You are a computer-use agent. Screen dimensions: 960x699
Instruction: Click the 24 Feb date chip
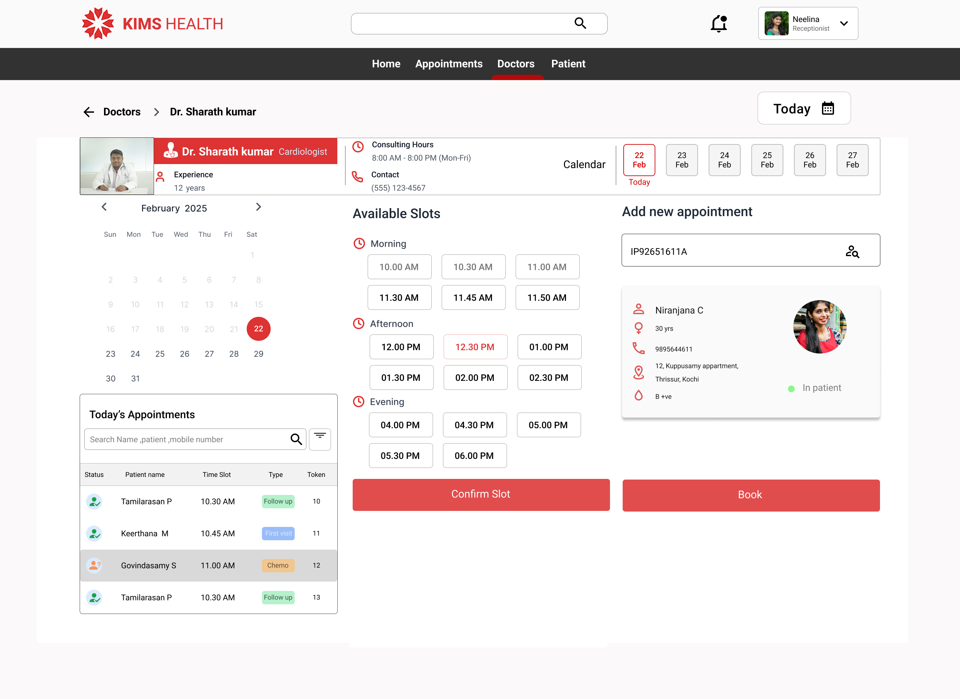[x=724, y=160]
